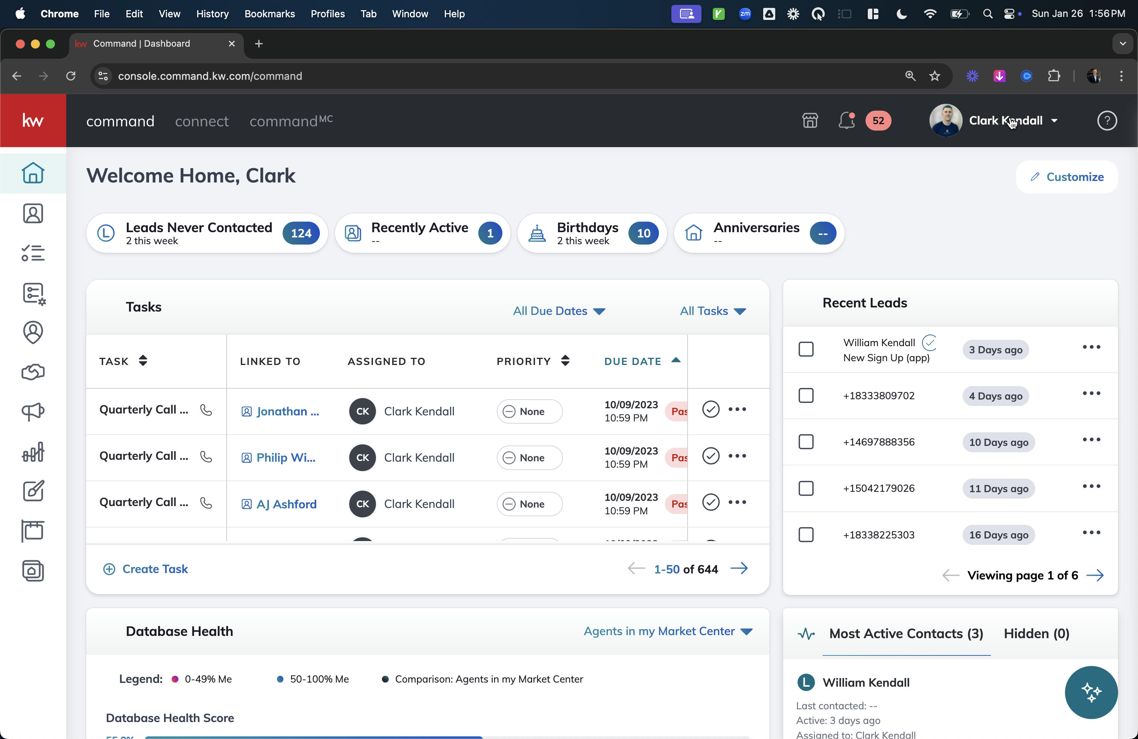1138x739 pixels.
Task: Open priority dropdown for Jonathan task
Action: pos(529,411)
